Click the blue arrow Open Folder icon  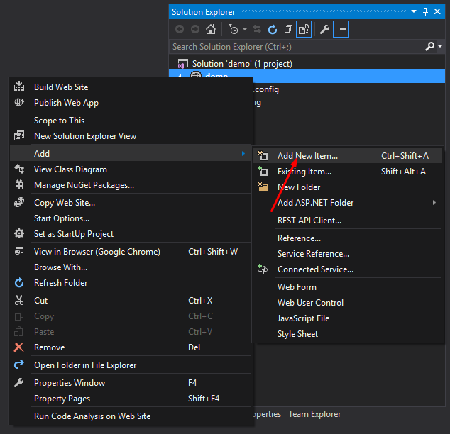tap(19, 365)
